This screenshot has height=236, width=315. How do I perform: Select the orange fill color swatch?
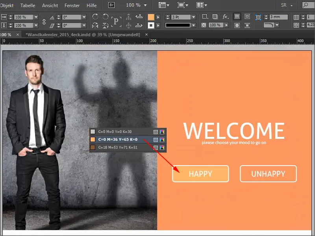pyautogui.click(x=151, y=17)
